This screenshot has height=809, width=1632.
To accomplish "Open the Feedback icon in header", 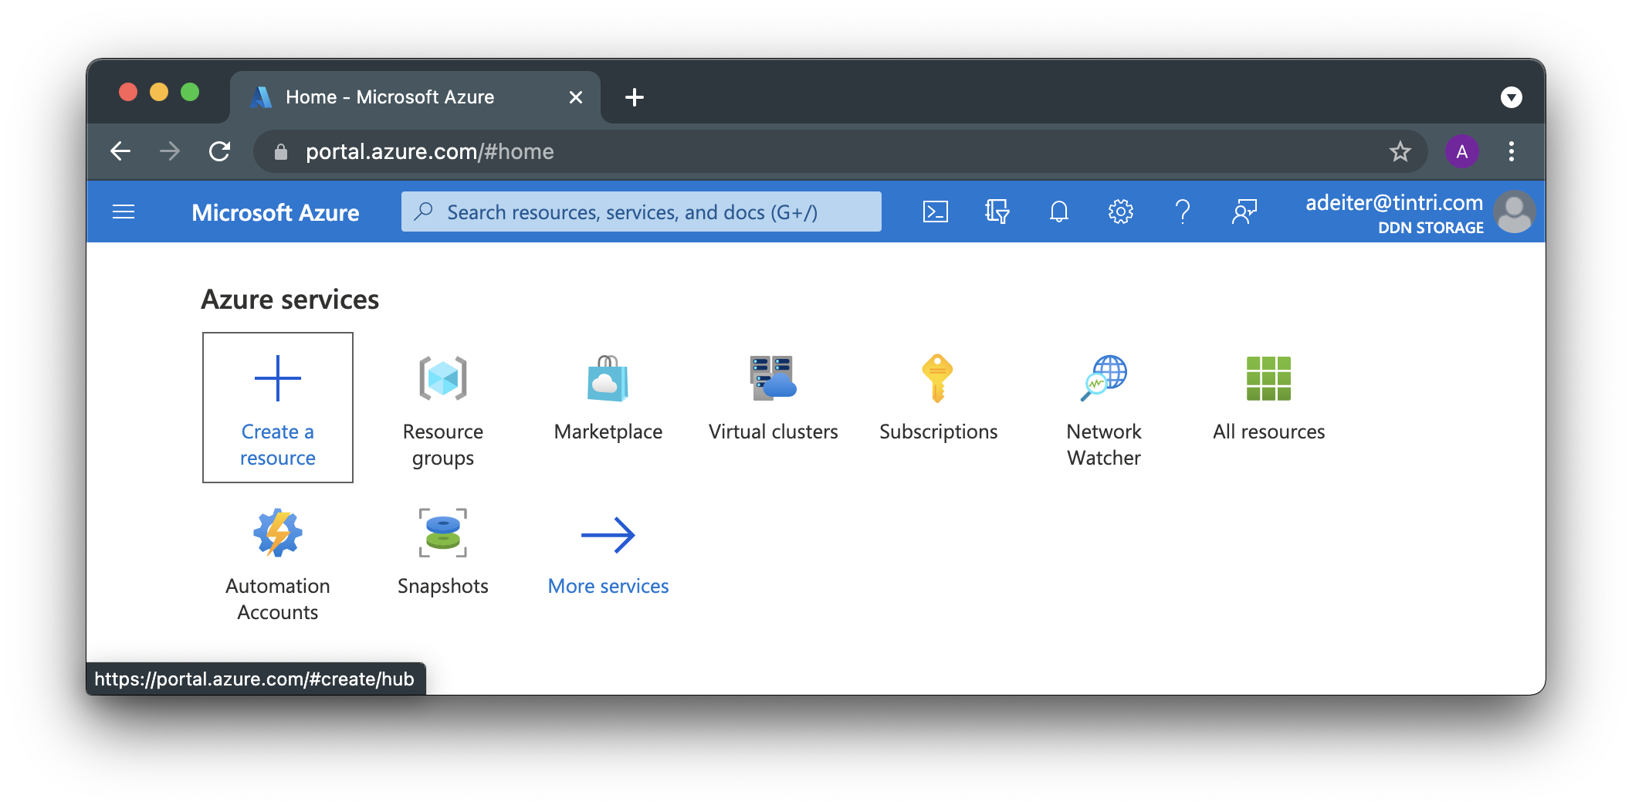I will click(1244, 212).
